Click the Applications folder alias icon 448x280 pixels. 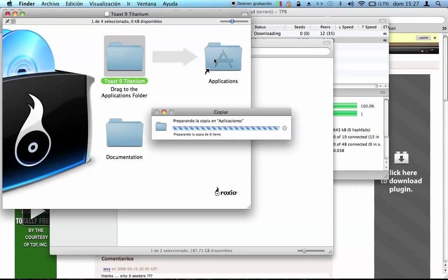click(x=223, y=57)
